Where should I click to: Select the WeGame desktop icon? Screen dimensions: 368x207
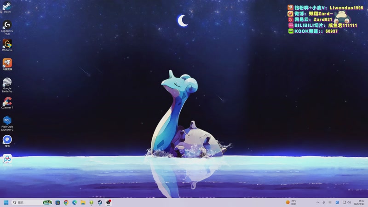point(7,45)
